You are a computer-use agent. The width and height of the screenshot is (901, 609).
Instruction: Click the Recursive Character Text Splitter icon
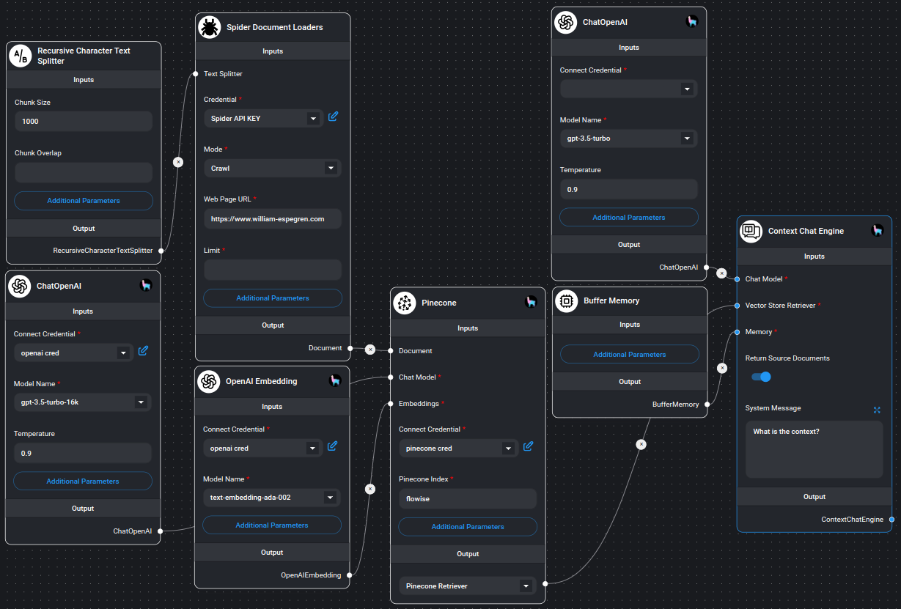[19, 56]
